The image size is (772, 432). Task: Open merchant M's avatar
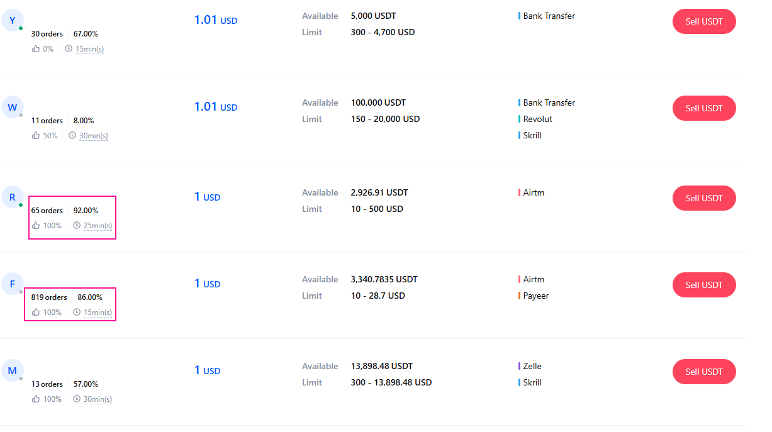pyautogui.click(x=12, y=370)
